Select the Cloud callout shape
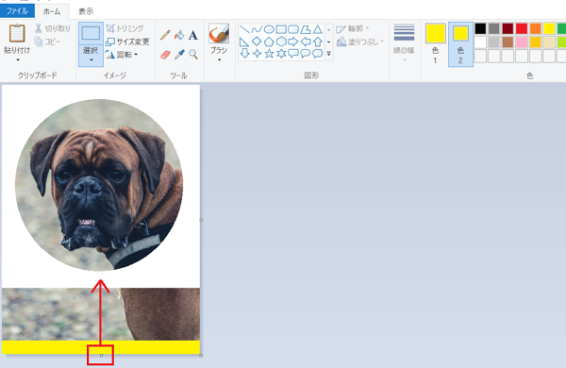 click(318, 54)
